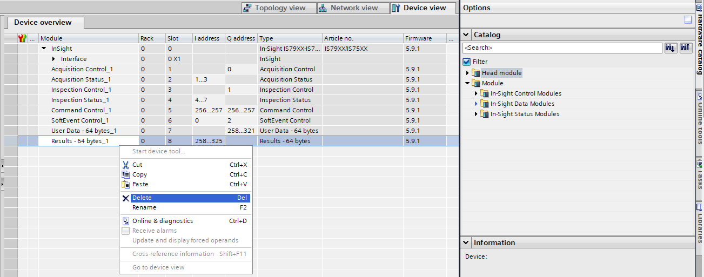Click the Delete X icon in context menu

click(126, 198)
